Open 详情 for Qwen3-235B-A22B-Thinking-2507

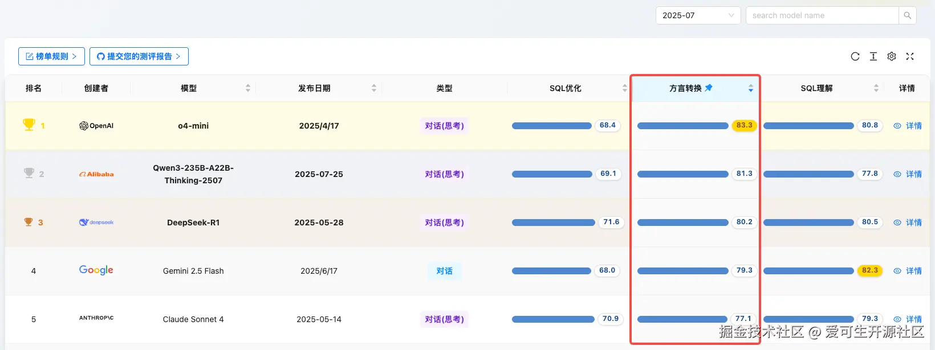[x=908, y=174]
